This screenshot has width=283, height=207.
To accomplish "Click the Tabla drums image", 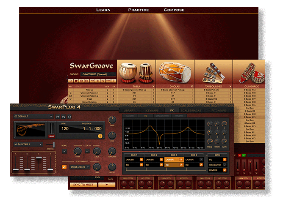I will [136, 72].
